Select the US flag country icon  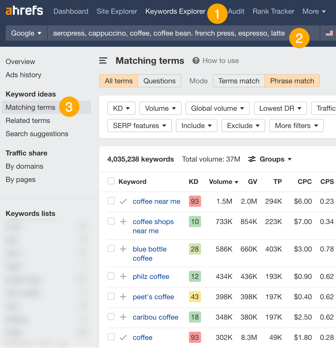point(329,33)
